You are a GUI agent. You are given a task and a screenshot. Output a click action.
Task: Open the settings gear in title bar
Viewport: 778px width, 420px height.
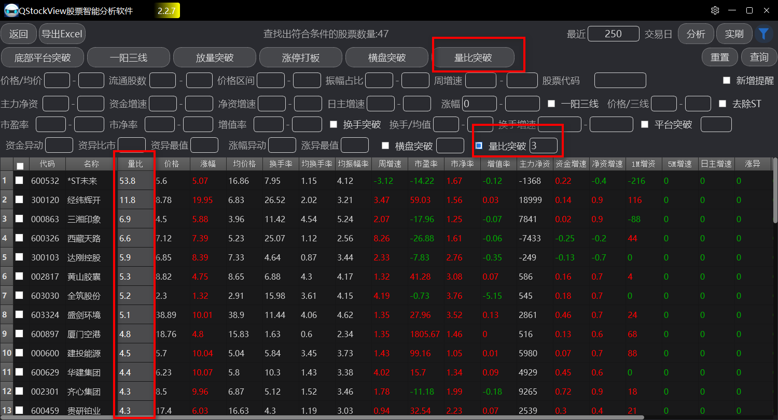[x=715, y=10]
